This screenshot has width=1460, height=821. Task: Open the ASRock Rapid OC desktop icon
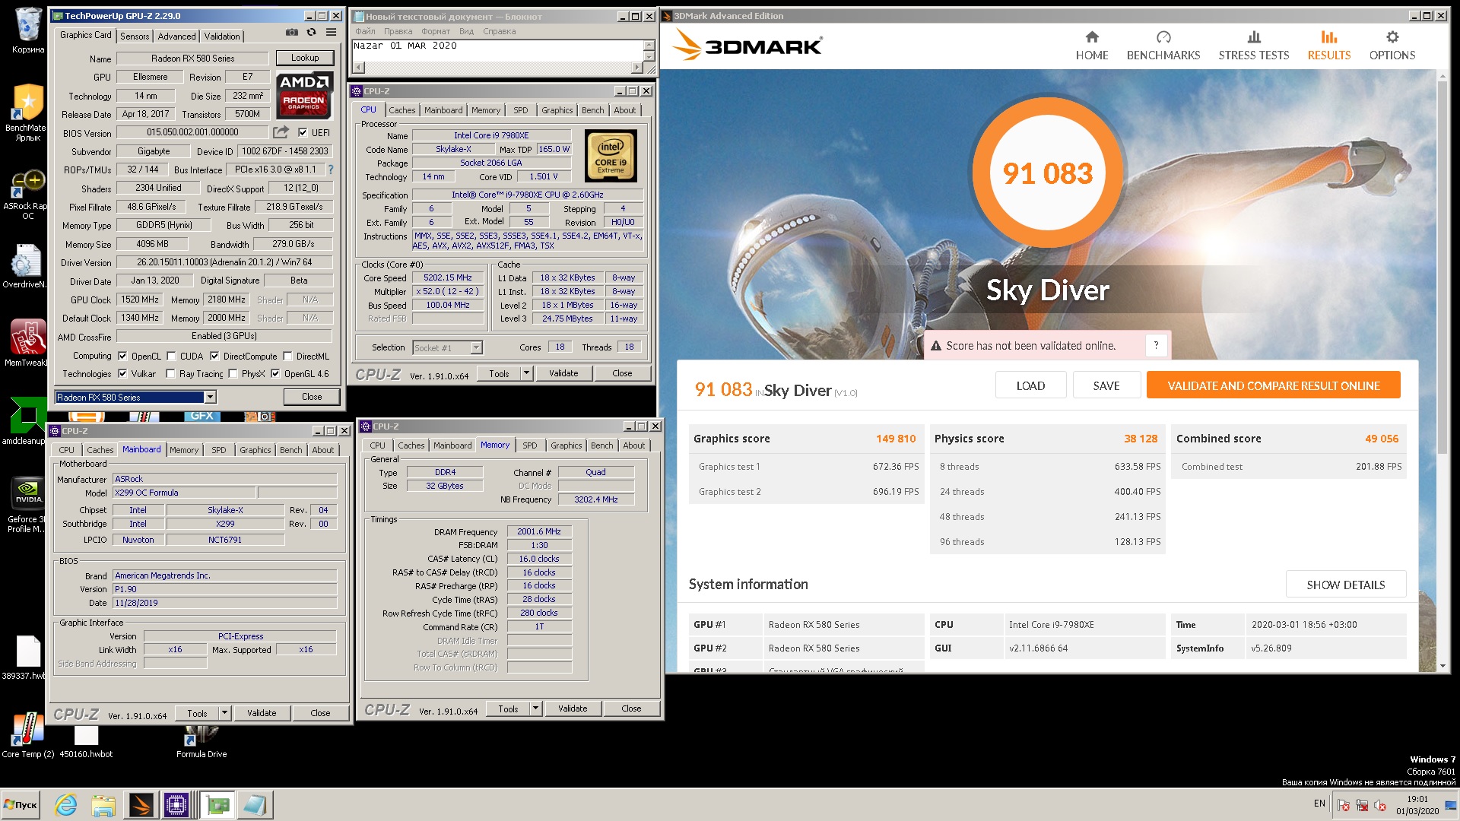coord(28,195)
